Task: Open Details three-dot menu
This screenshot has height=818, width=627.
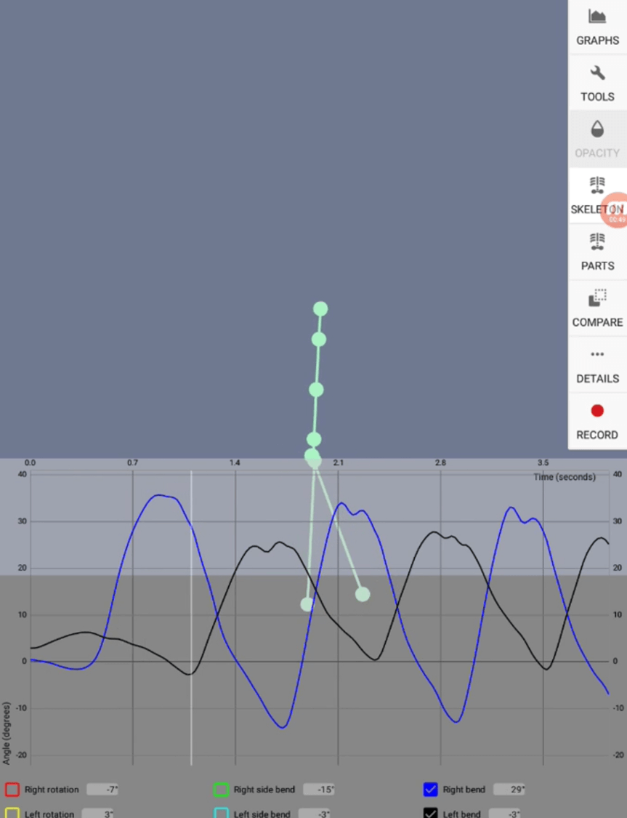Action: (x=597, y=364)
